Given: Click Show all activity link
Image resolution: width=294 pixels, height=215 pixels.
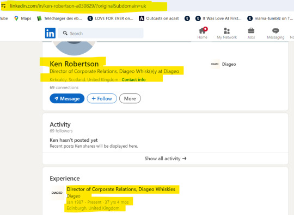Looking at the screenshot, I should 166,159.
